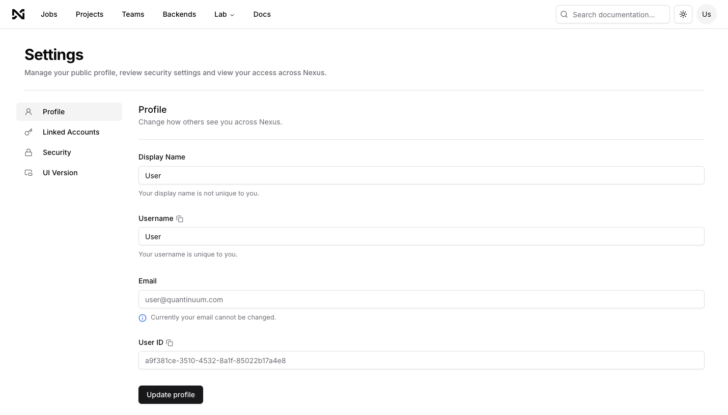Image resolution: width=728 pixels, height=415 pixels.
Task: Click the search magnifier icon
Action: pyautogui.click(x=564, y=14)
